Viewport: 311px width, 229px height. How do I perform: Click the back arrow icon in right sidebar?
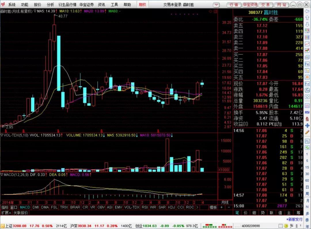[307, 12]
